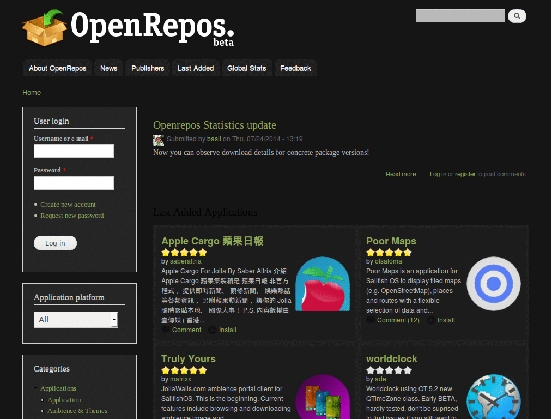This screenshot has width=558, height=419.
Task: Click Request new password link
Action: click(x=72, y=216)
